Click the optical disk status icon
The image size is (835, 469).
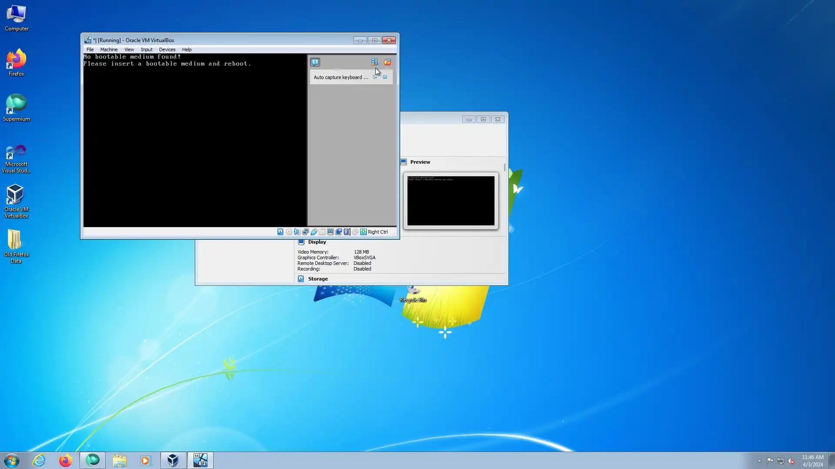289,232
